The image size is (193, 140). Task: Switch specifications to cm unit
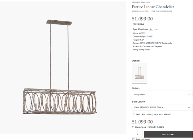coord(156,29)
